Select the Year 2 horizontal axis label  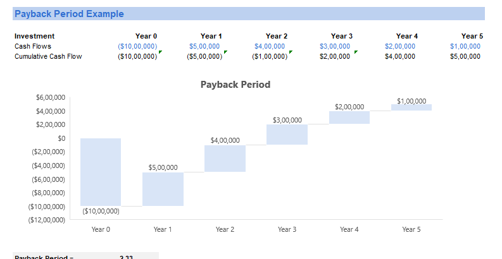click(x=225, y=229)
